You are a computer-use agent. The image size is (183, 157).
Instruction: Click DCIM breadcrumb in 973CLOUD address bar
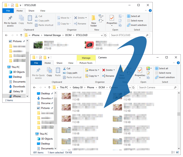pos(68,35)
